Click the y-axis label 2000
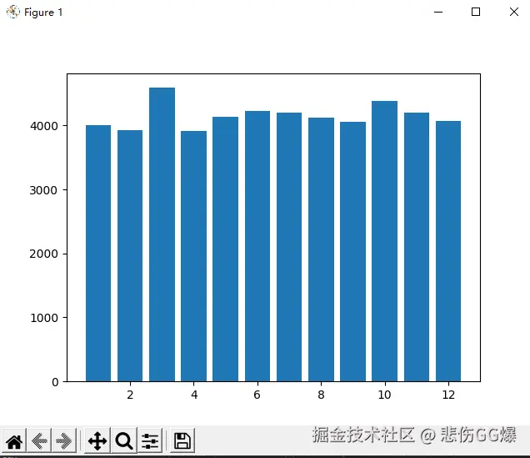The width and height of the screenshot is (530, 458). (44, 254)
